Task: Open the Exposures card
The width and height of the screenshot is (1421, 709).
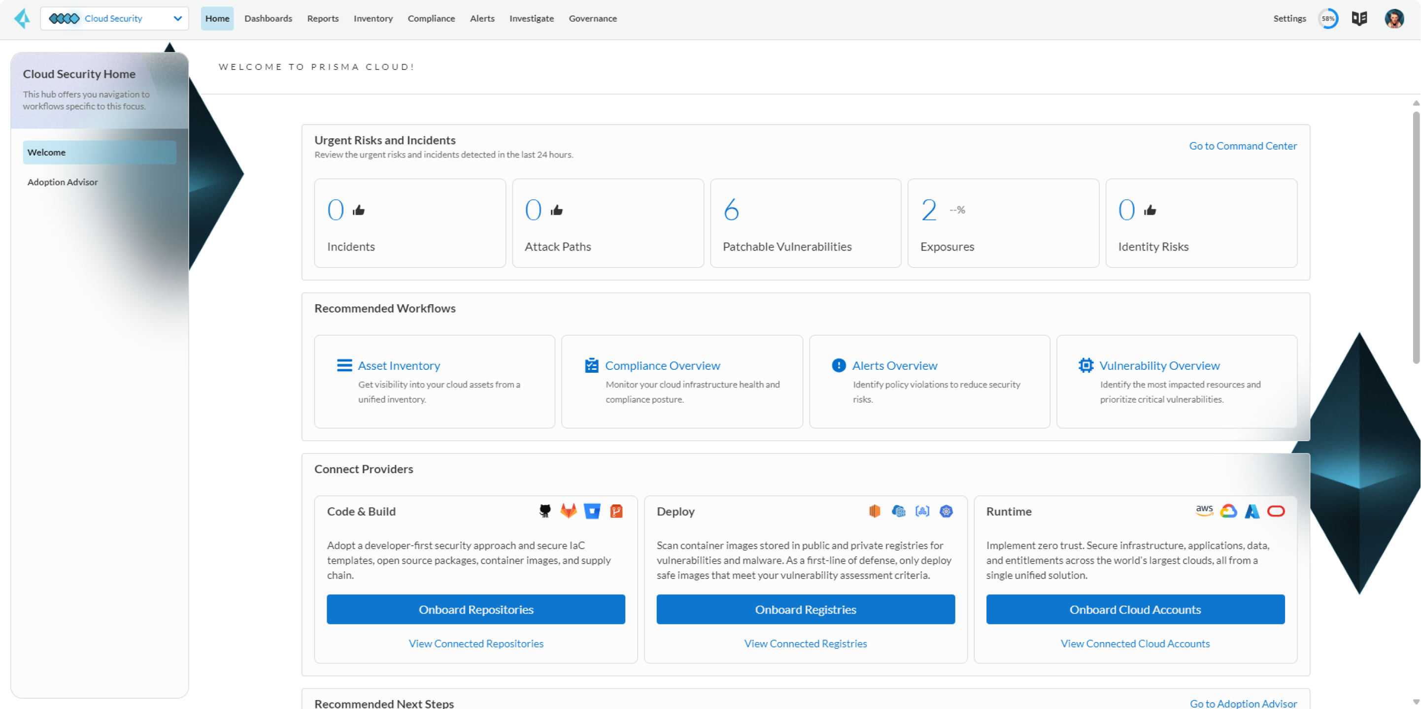Action: point(1003,223)
